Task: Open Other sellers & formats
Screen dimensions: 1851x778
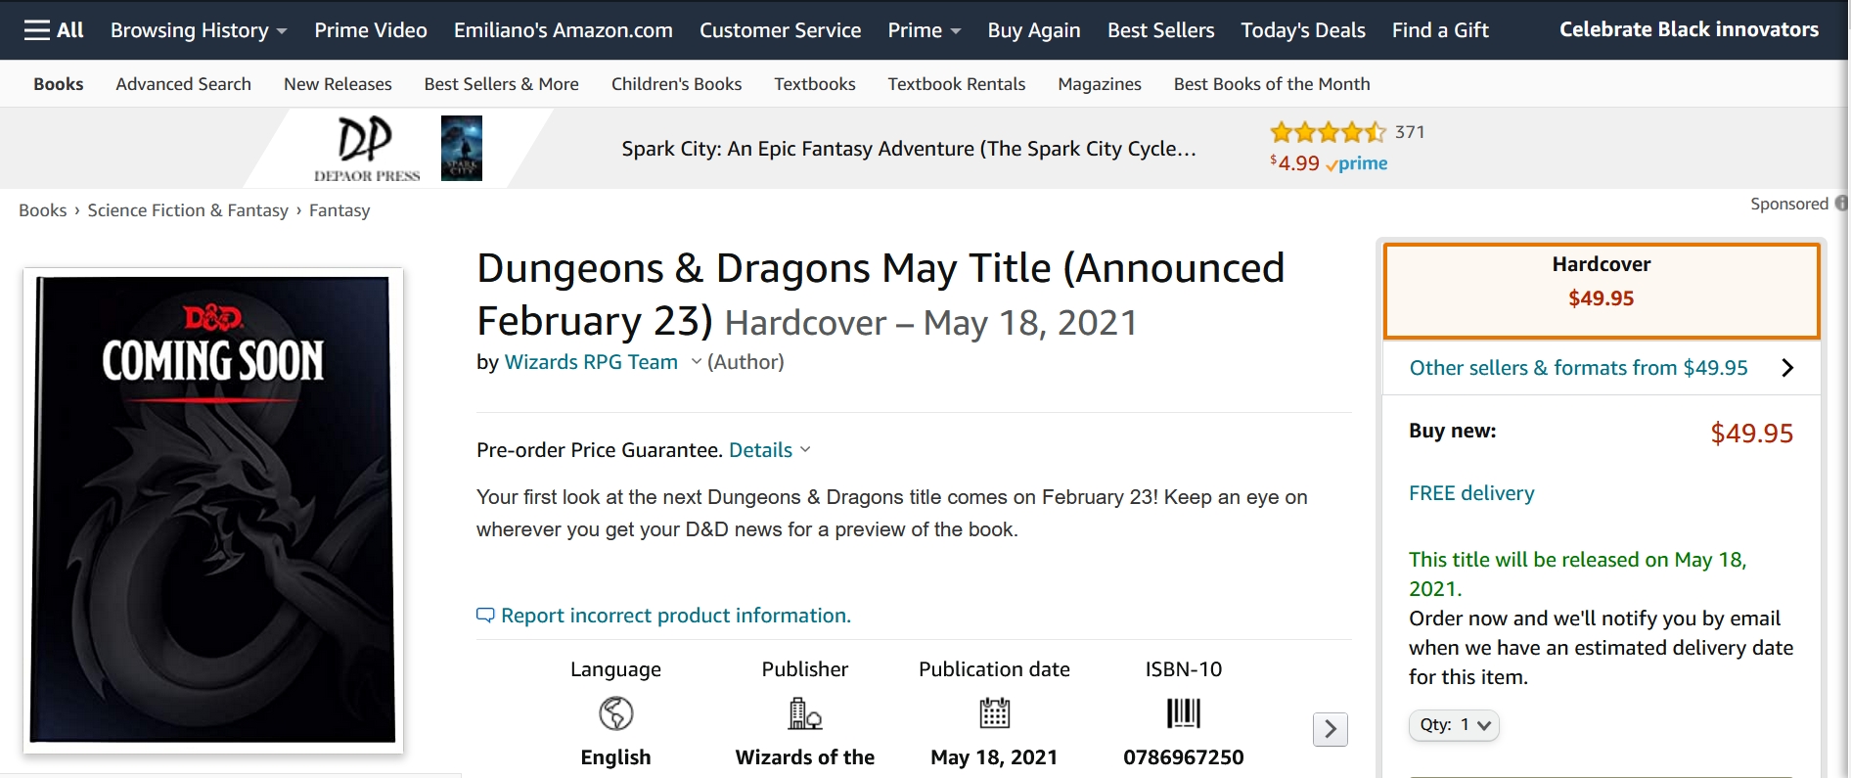Action: point(1601,368)
